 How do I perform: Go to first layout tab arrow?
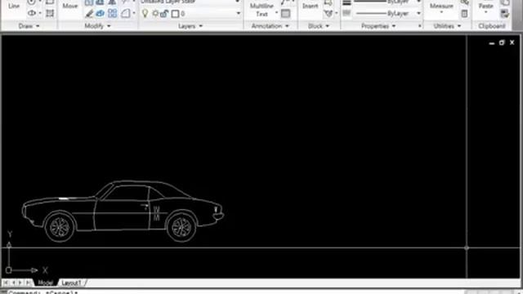pos(6,283)
